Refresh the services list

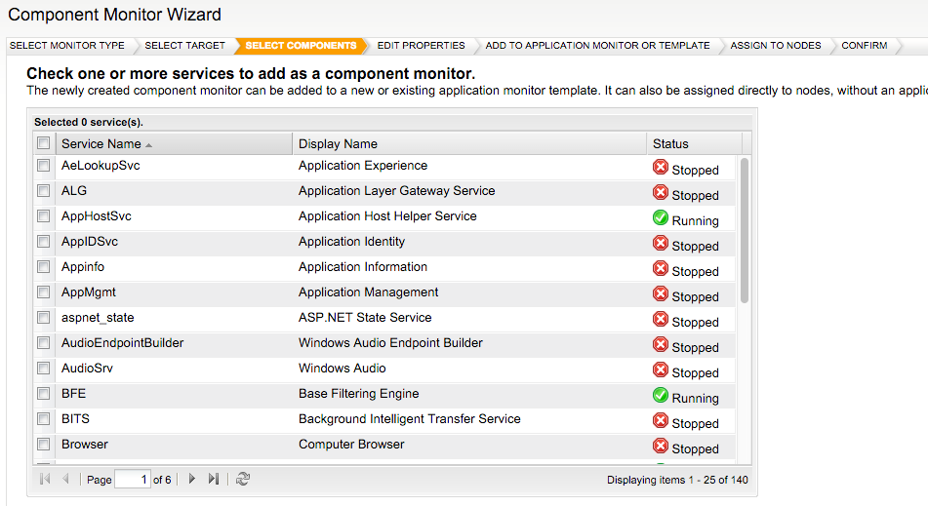(x=243, y=479)
